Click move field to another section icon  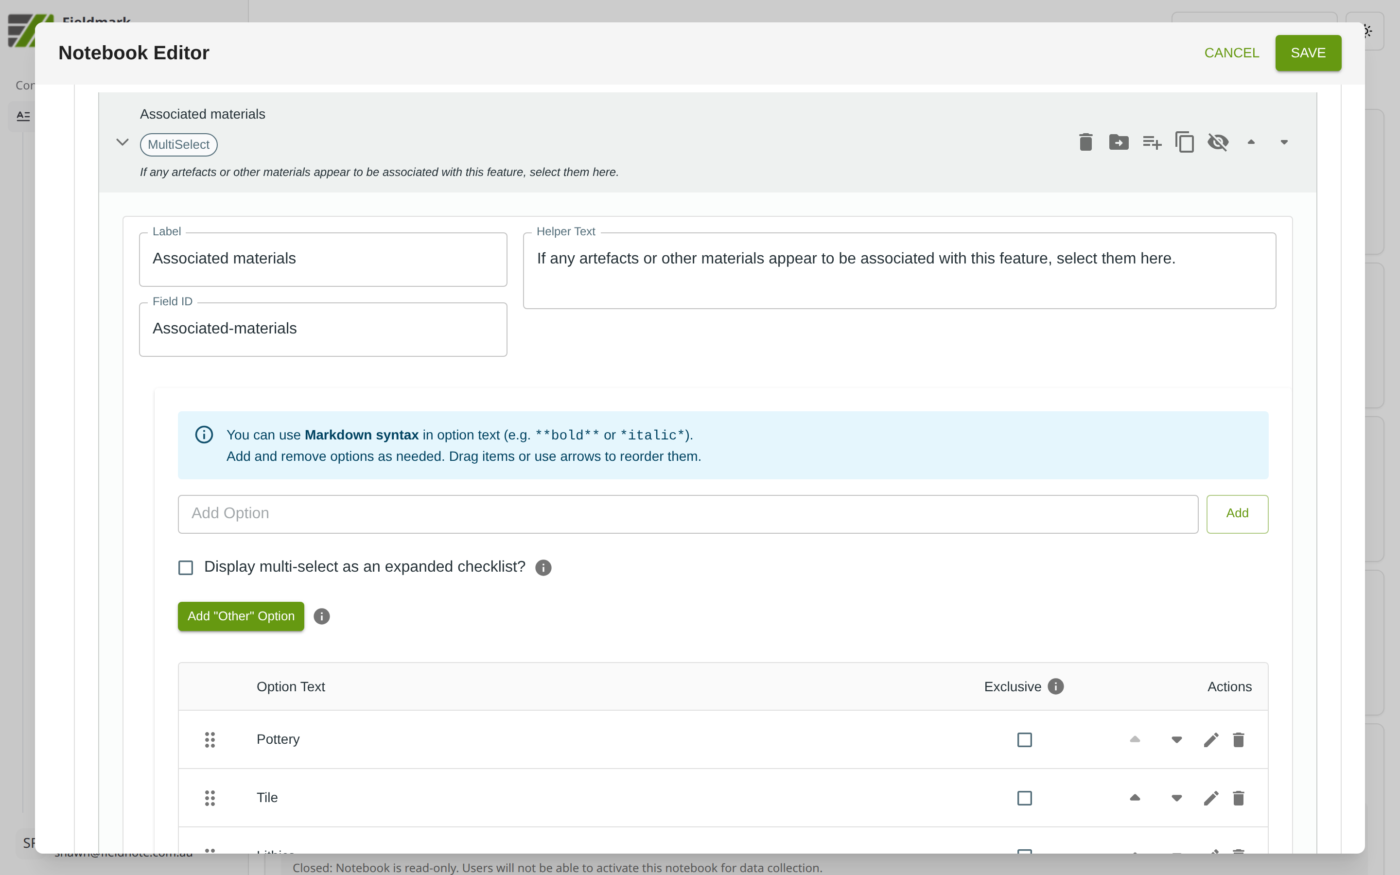[1118, 142]
